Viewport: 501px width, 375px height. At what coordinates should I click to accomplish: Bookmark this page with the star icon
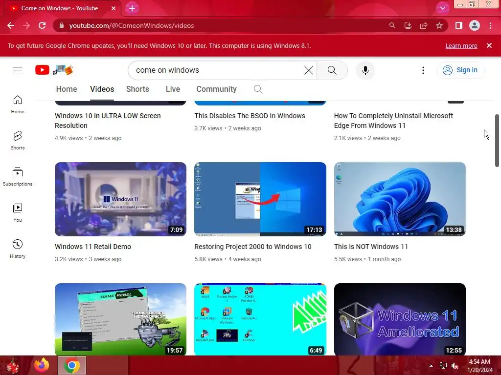439,25
